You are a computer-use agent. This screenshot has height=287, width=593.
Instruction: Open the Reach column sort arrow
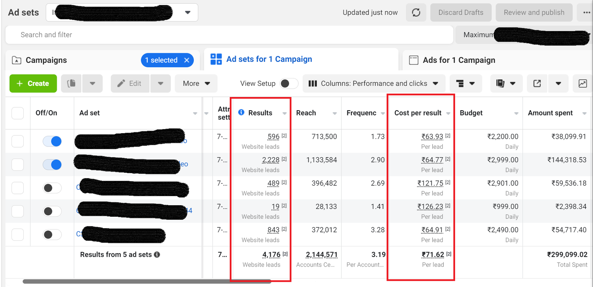point(335,114)
